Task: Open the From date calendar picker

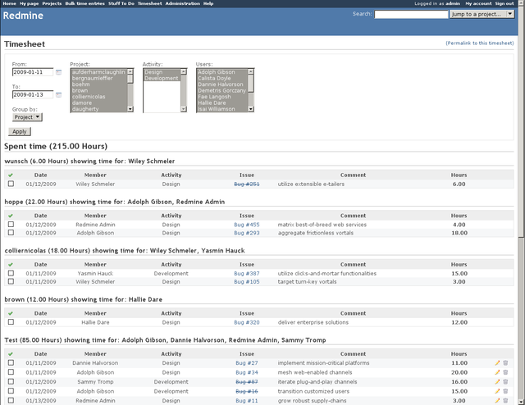Action: [x=58, y=72]
